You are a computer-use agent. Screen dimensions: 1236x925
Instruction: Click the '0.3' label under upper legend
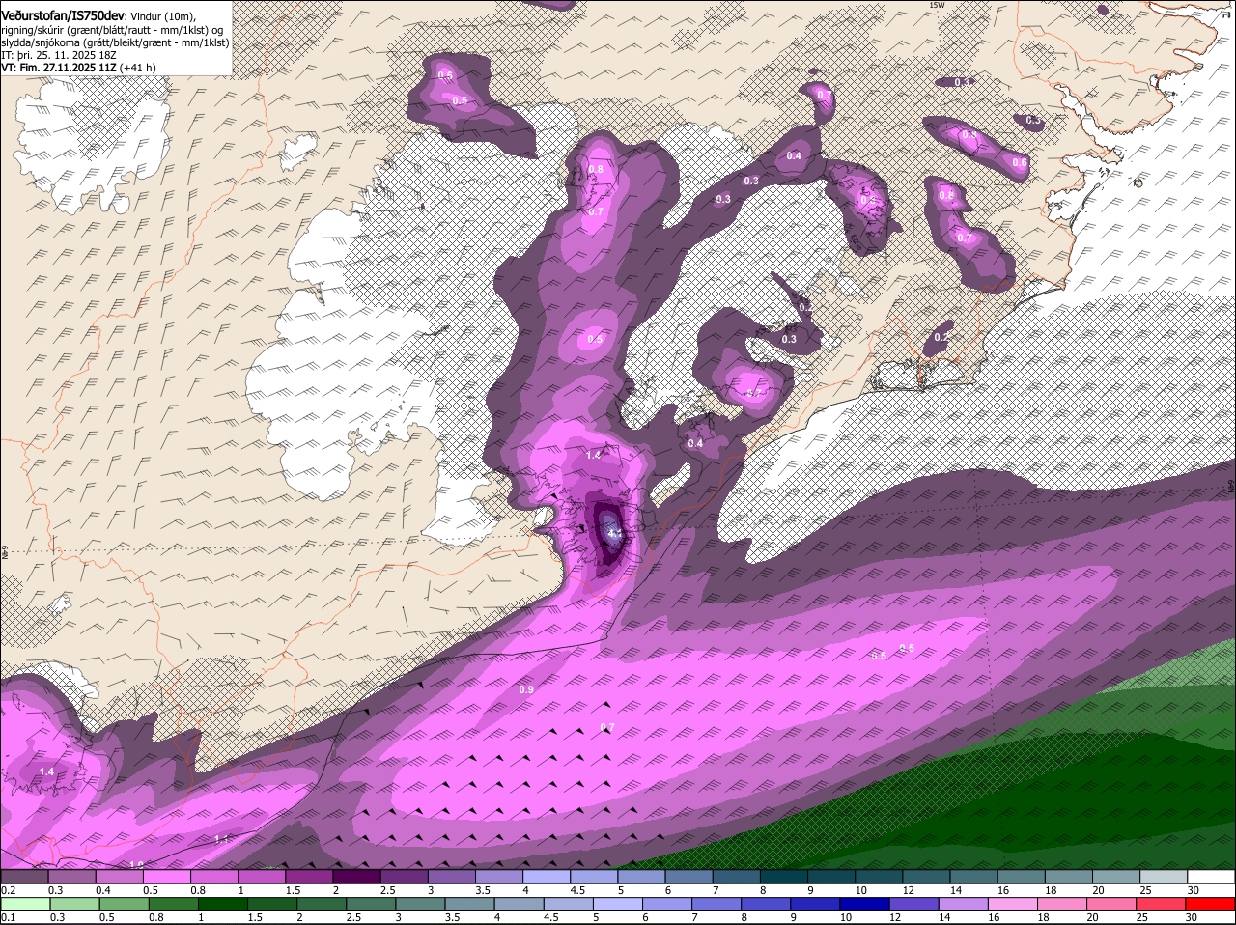pyautogui.click(x=56, y=890)
